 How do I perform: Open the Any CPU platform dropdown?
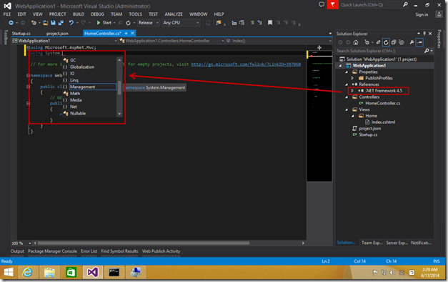[x=181, y=23]
